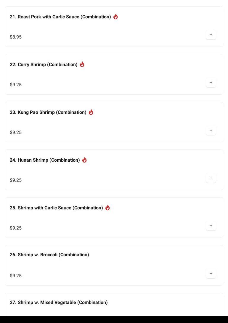Open 22. Curry Shrimp item details
The height and width of the screenshot is (323, 228).
[x=44, y=65]
